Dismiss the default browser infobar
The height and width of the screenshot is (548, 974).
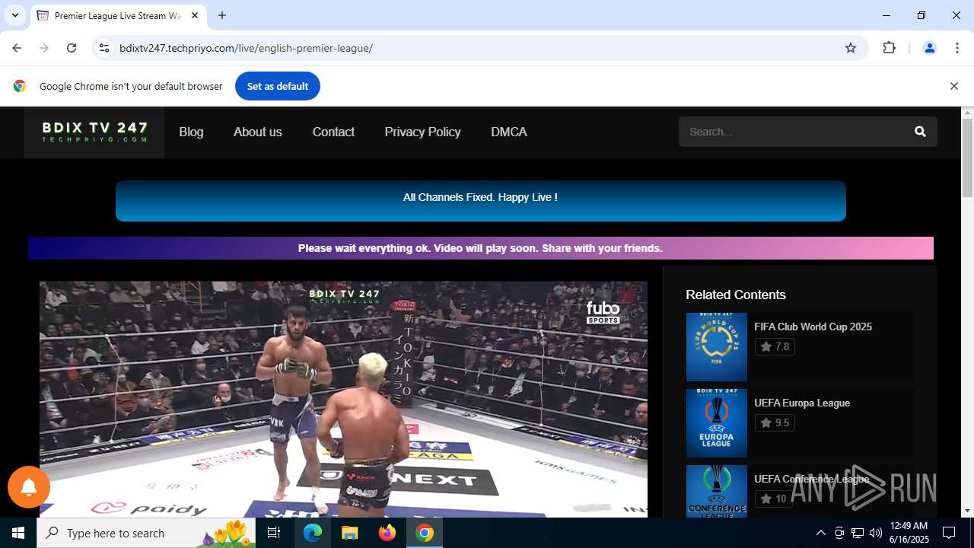point(953,86)
